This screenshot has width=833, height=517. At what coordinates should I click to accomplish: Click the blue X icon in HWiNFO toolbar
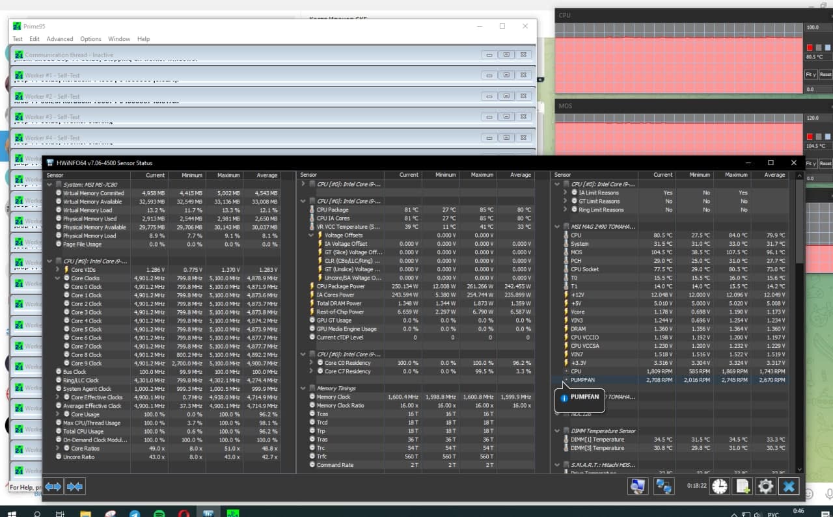click(788, 486)
